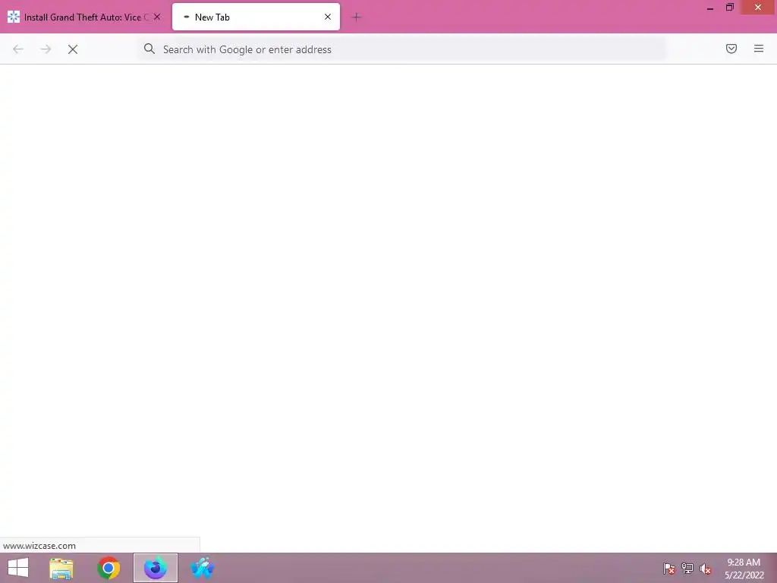The width and height of the screenshot is (777, 583).
Task: Click the muted volume tray icon
Action: [706, 569]
